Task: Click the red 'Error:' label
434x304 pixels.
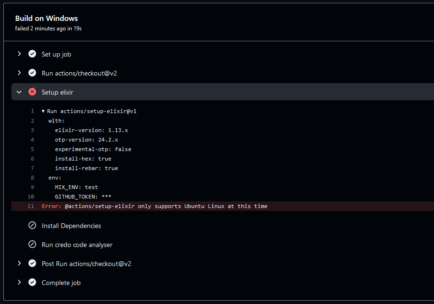Action: pyautogui.click(x=52, y=206)
